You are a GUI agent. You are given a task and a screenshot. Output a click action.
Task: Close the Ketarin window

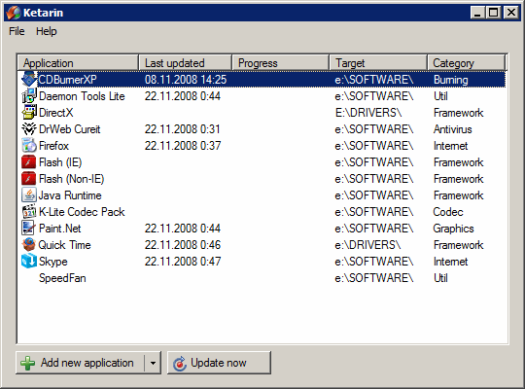[x=511, y=13]
